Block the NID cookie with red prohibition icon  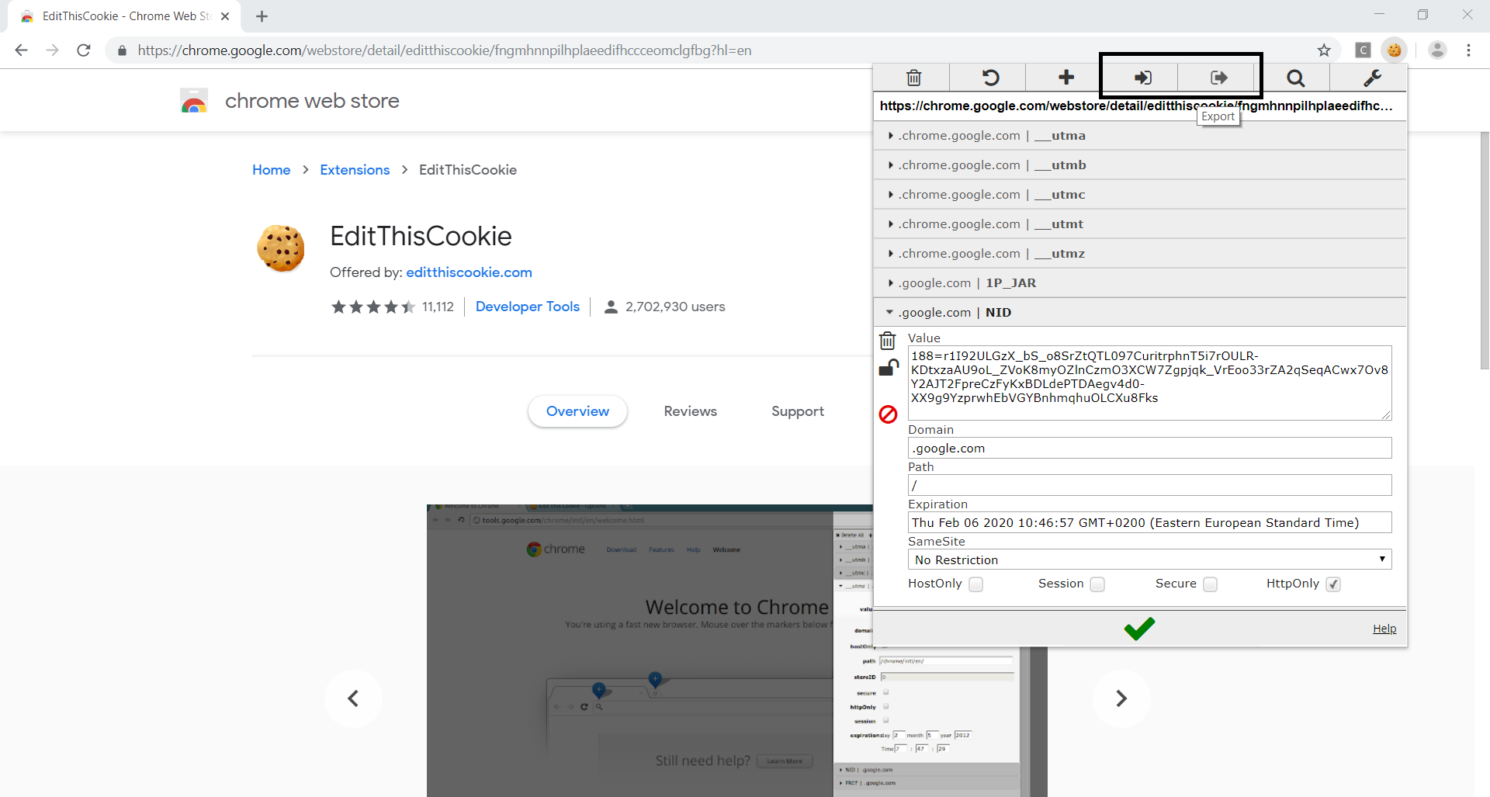pyautogui.click(x=888, y=414)
